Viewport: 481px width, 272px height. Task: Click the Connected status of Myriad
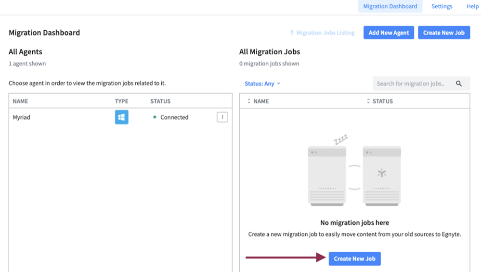click(174, 117)
